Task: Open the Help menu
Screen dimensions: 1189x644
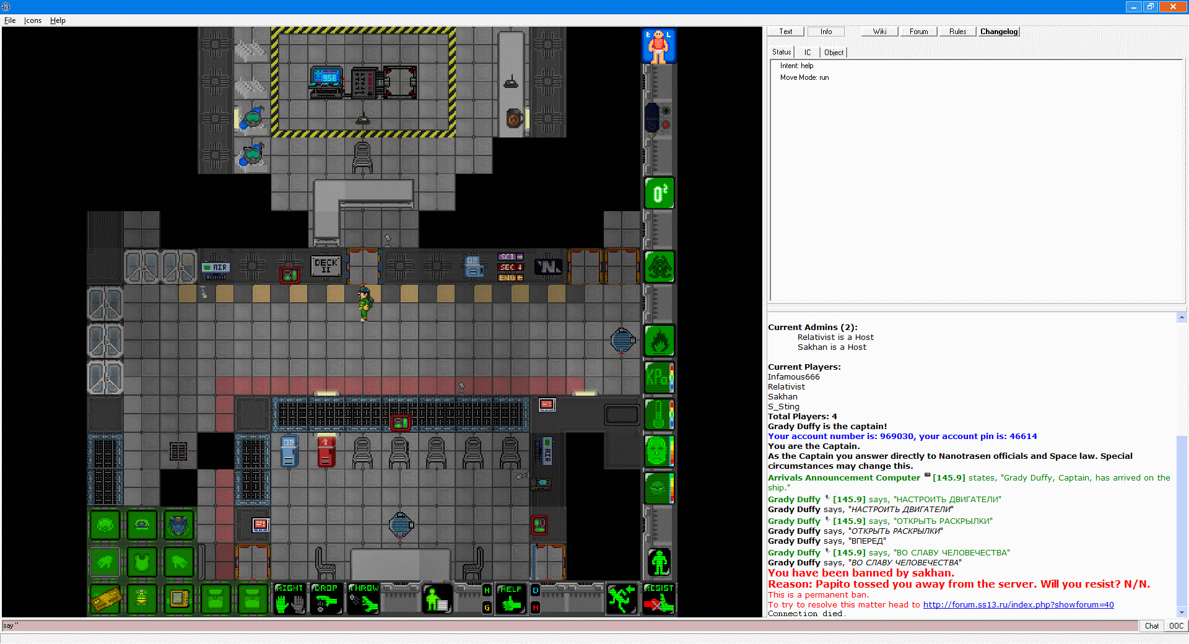Action: [x=58, y=20]
